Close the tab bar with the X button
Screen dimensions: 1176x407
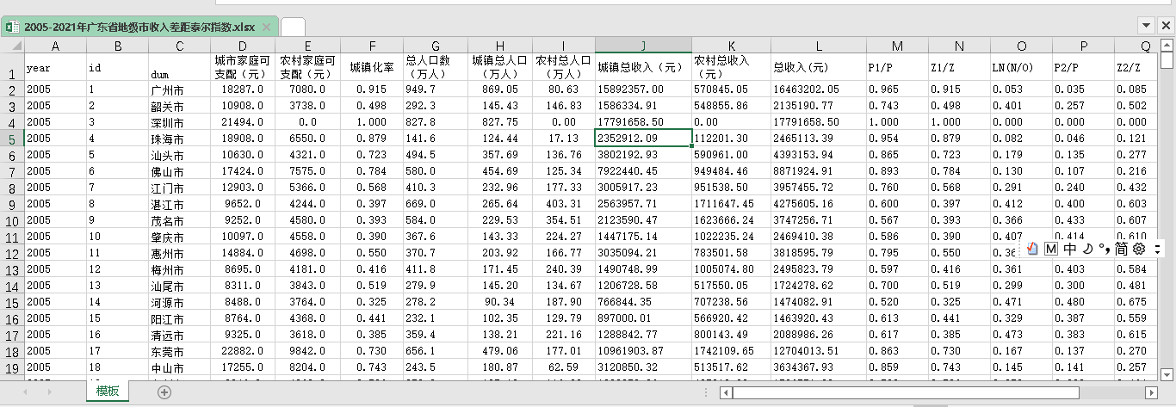1166,27
